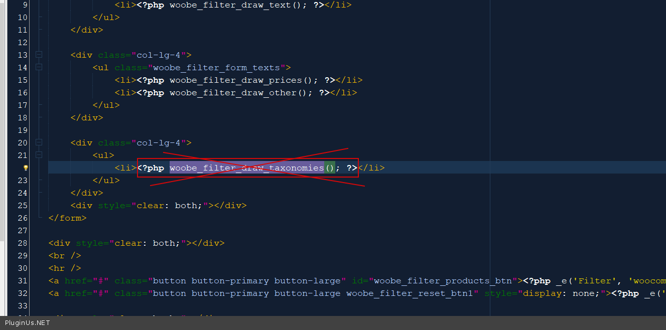Collapse the fold marker on line 21
This screenshot has height=330, width=666.
(x=39, y=155)
